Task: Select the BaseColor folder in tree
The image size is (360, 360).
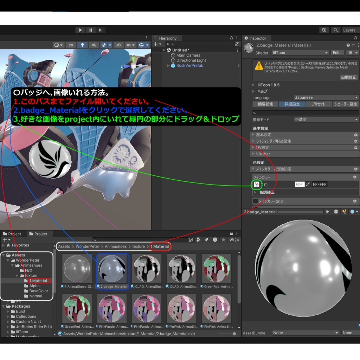Action: (x=36, y=291)
